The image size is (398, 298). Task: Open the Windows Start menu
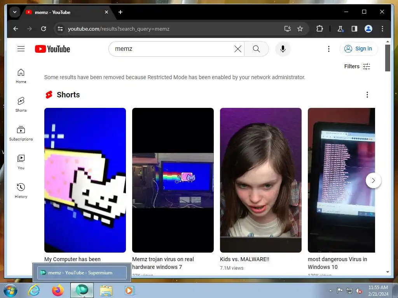pos(10,290)
